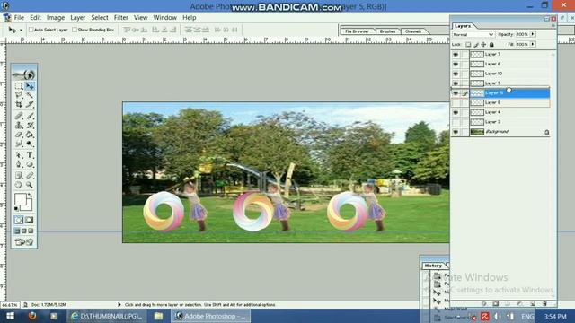Enable Auto Select Layer checkbox
This screenshot has width=575, height=323.
[x=31, y=30]
